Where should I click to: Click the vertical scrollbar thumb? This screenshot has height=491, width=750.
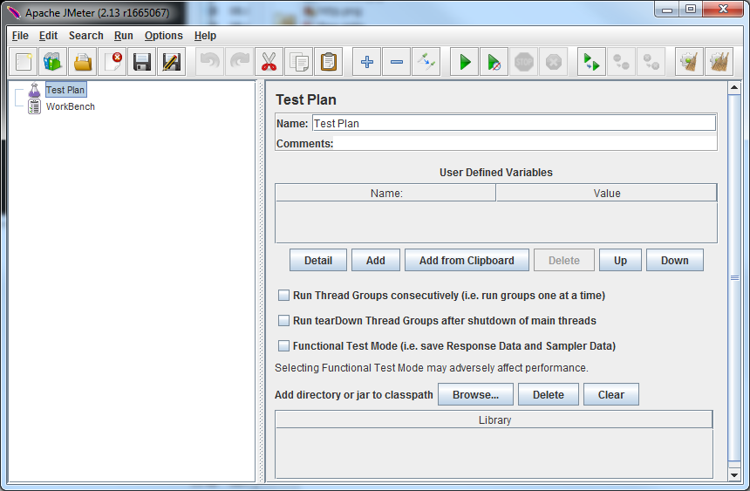[x=733, y=277]
